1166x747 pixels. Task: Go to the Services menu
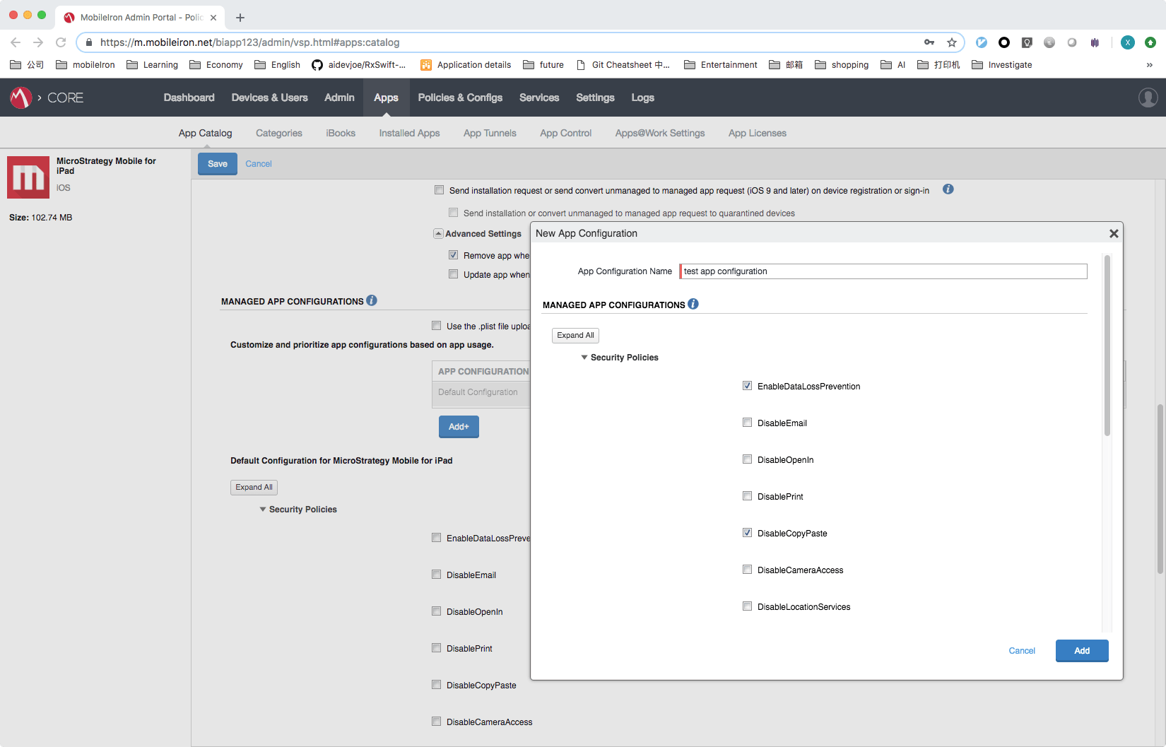(539, 98)
